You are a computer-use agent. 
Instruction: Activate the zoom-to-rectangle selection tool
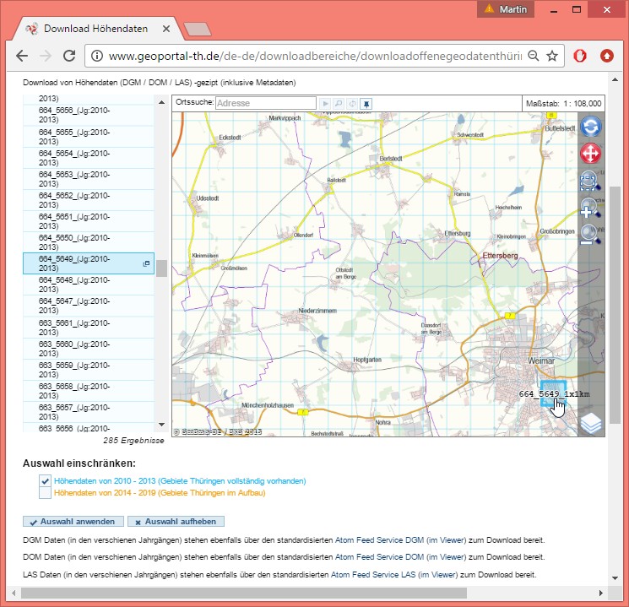590,181
